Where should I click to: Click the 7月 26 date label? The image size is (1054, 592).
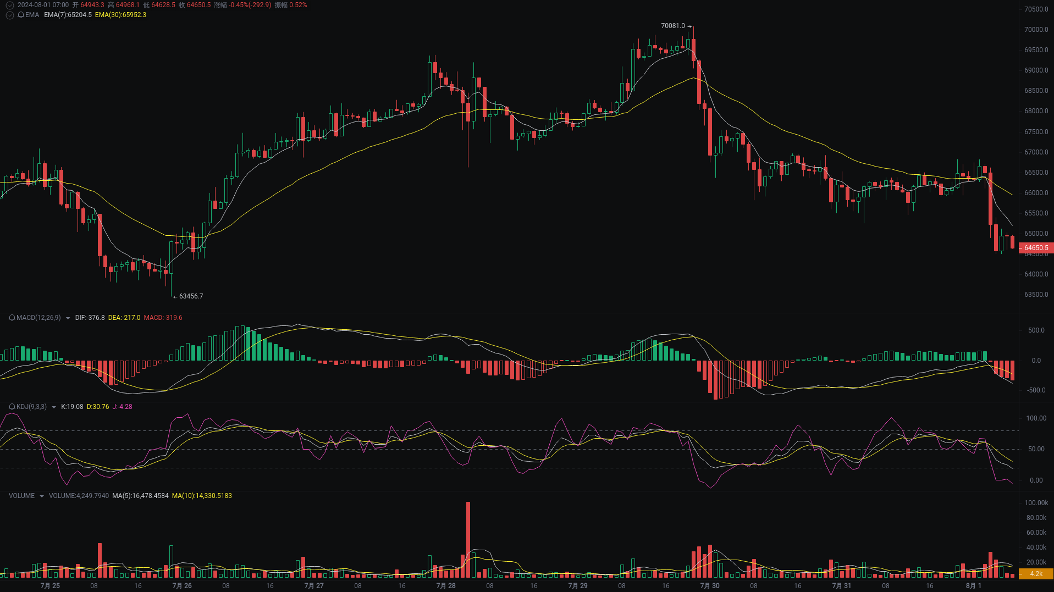coord(182,586)
